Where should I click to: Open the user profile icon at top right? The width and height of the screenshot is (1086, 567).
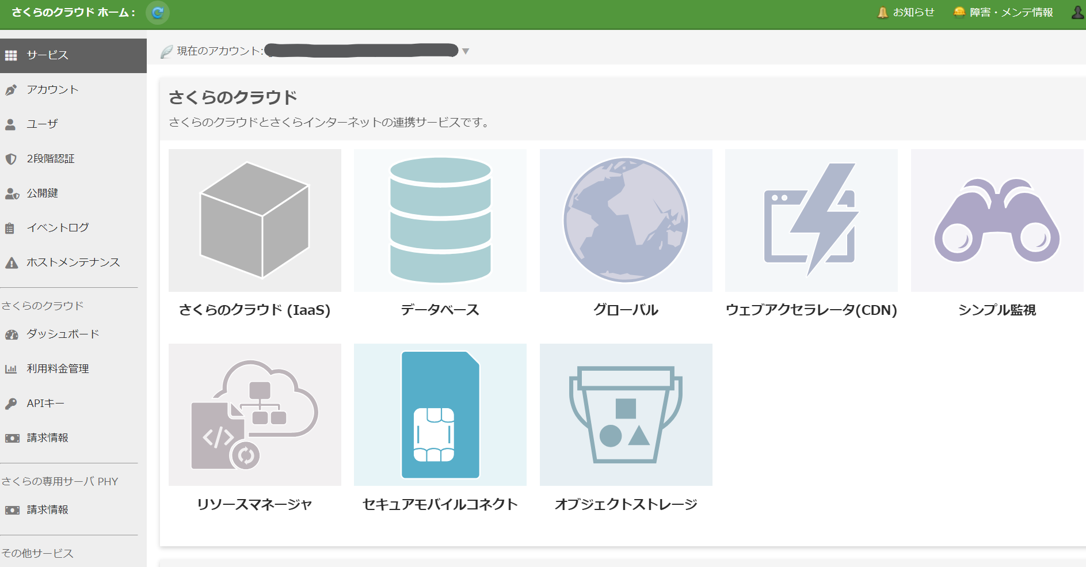click(1078, 12)
